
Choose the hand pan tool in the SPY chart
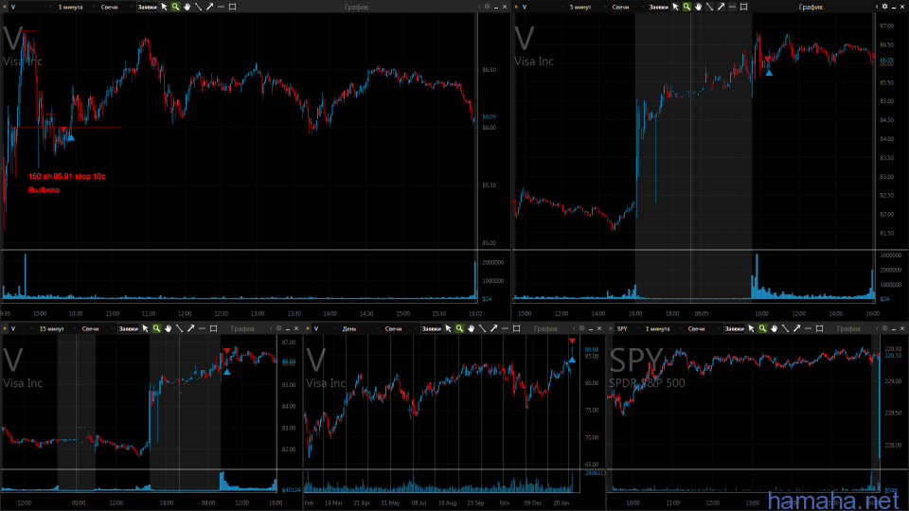click(x=774, y=328)
